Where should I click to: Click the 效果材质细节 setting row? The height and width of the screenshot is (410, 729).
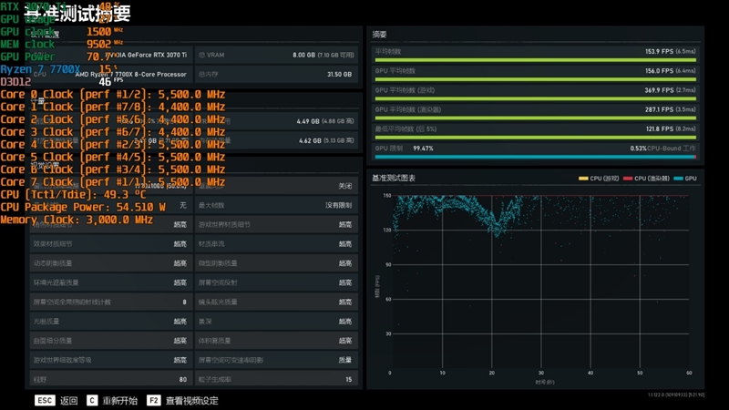(110, 244)
